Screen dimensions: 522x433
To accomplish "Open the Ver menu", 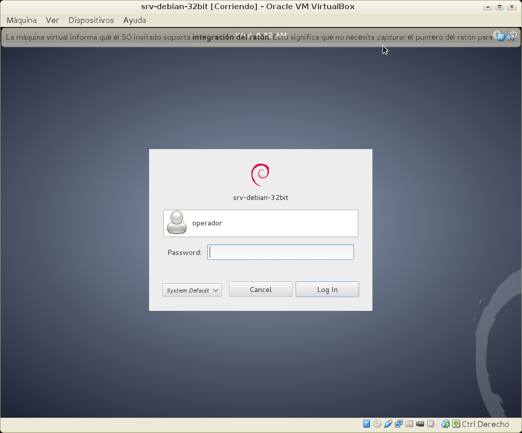I will pos(52,20).
